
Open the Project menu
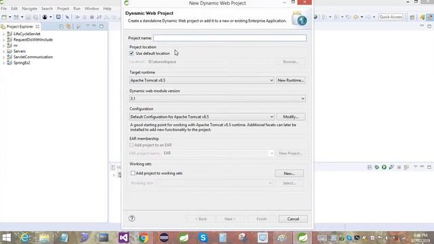pyautogui.click(x=63, y=9)
